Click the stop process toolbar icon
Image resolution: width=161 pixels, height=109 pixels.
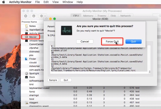26,16
